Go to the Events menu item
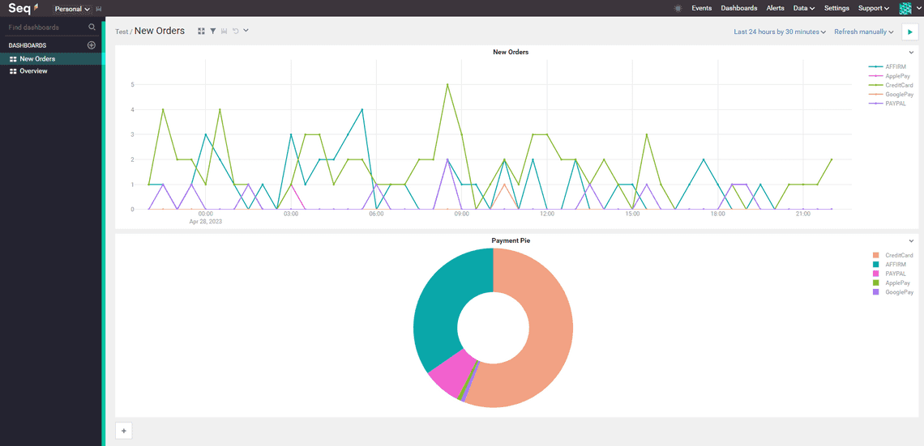 coord(701,8)
